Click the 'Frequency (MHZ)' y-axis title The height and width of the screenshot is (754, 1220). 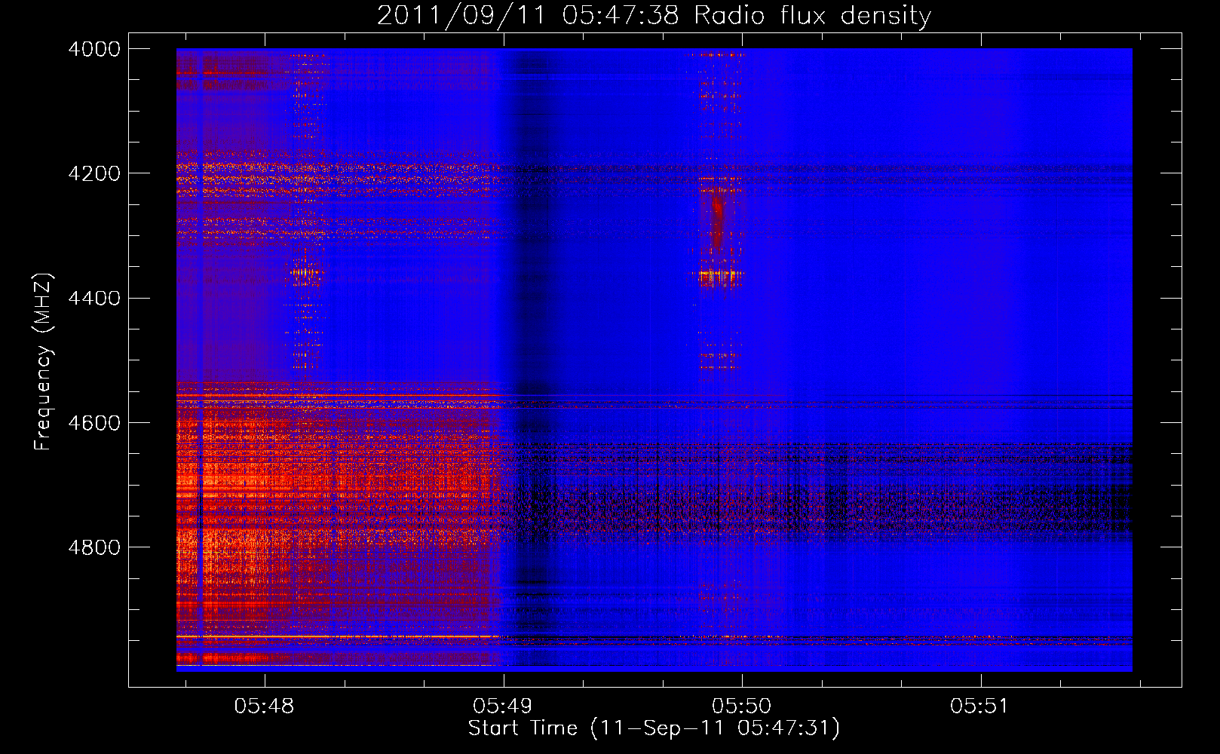44,361
